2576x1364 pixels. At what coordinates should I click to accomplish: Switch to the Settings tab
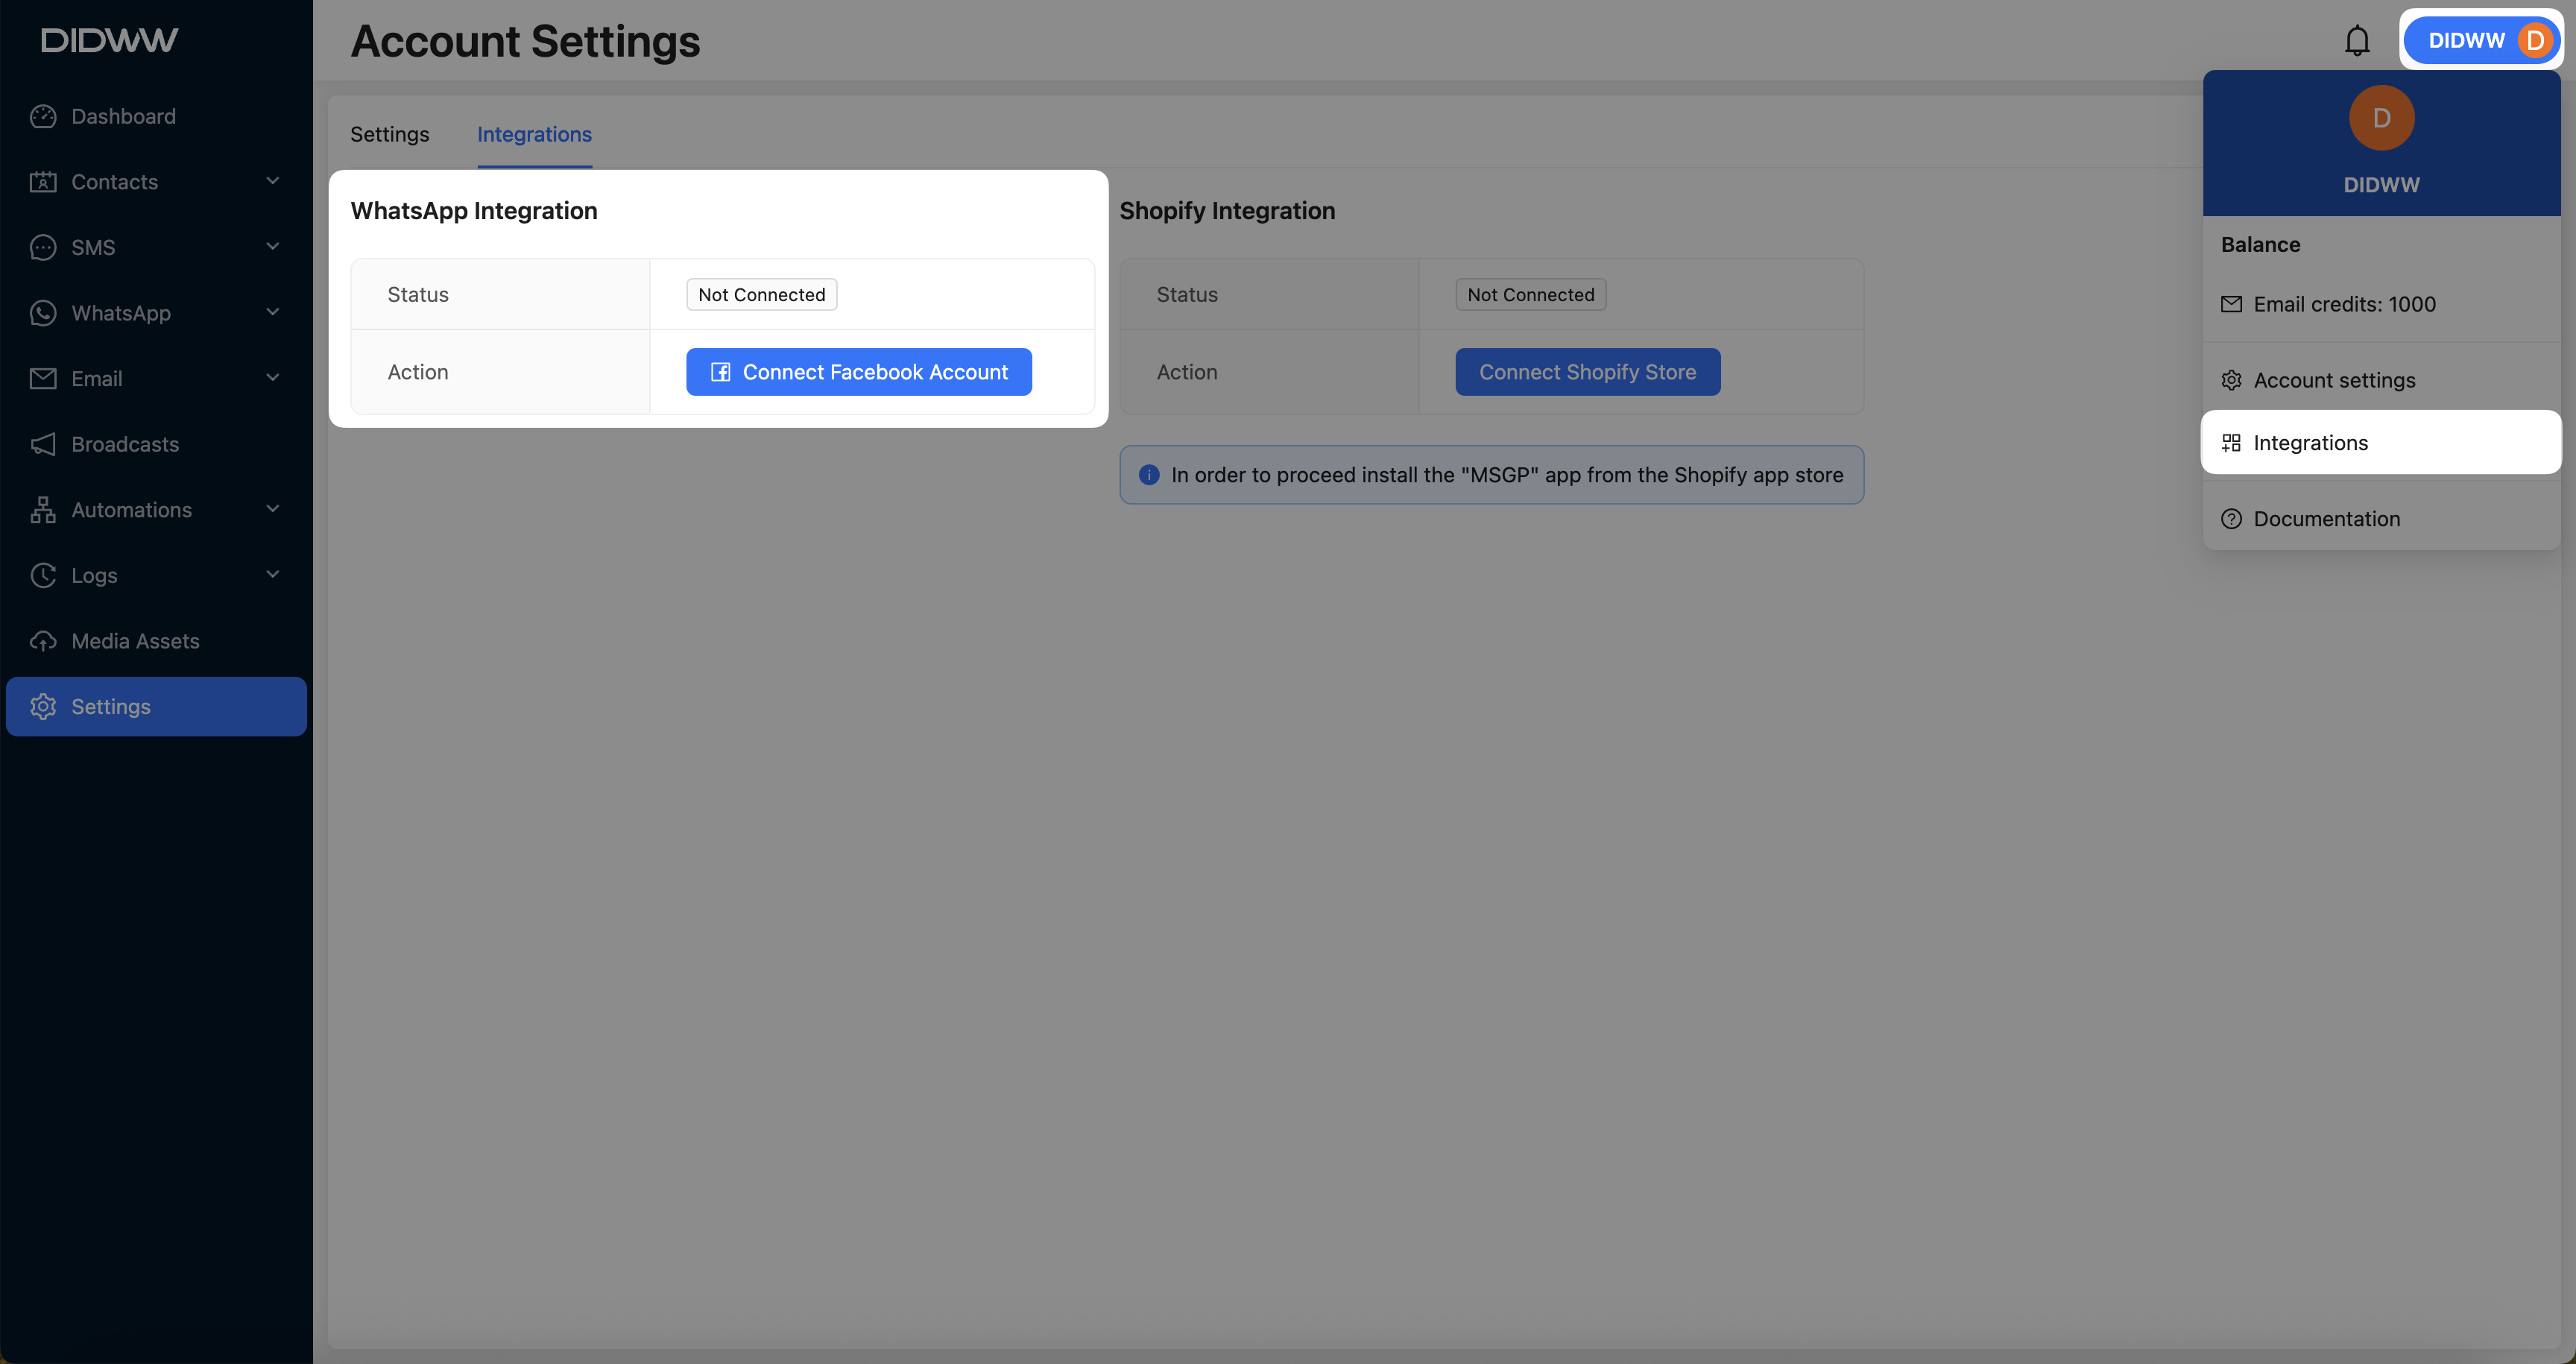pos(389,134)
